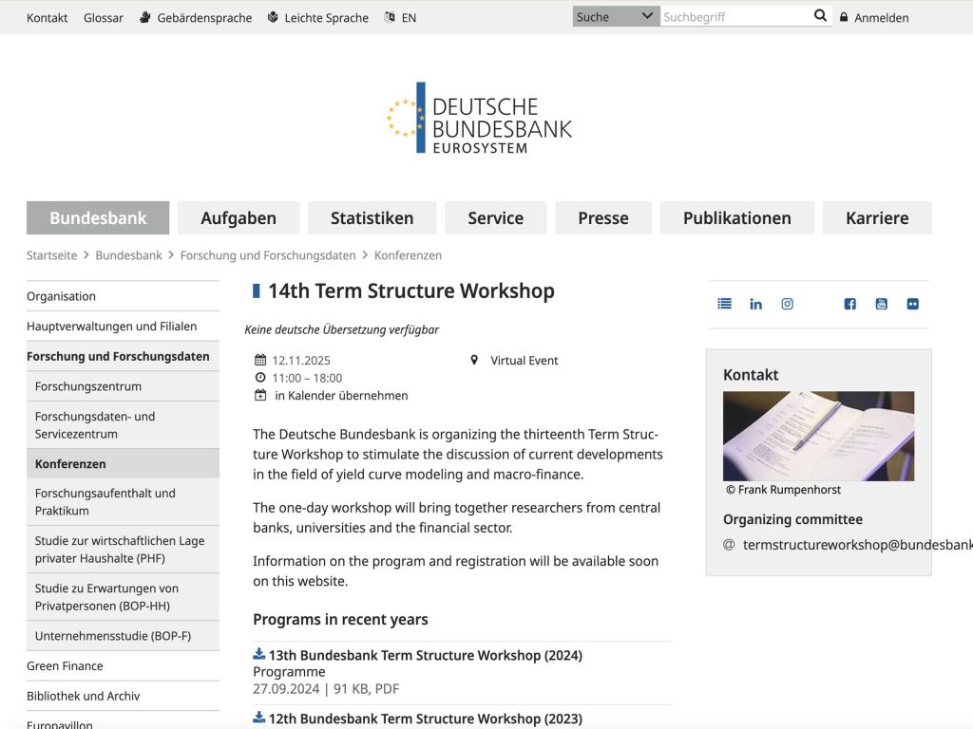Click the magnifier icon to start searching
This screenshot has height=729, width=973.
(819, 15)
